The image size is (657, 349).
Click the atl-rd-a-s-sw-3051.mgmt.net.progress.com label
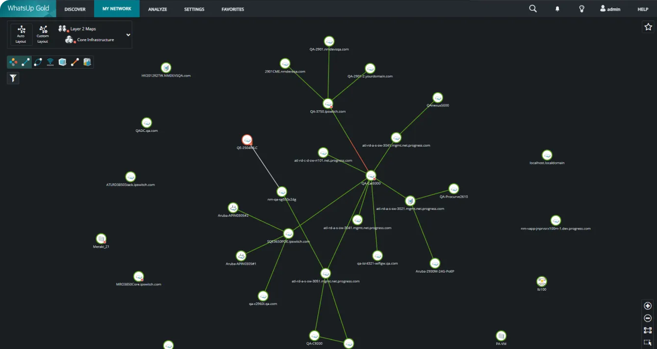pos(326,281)
